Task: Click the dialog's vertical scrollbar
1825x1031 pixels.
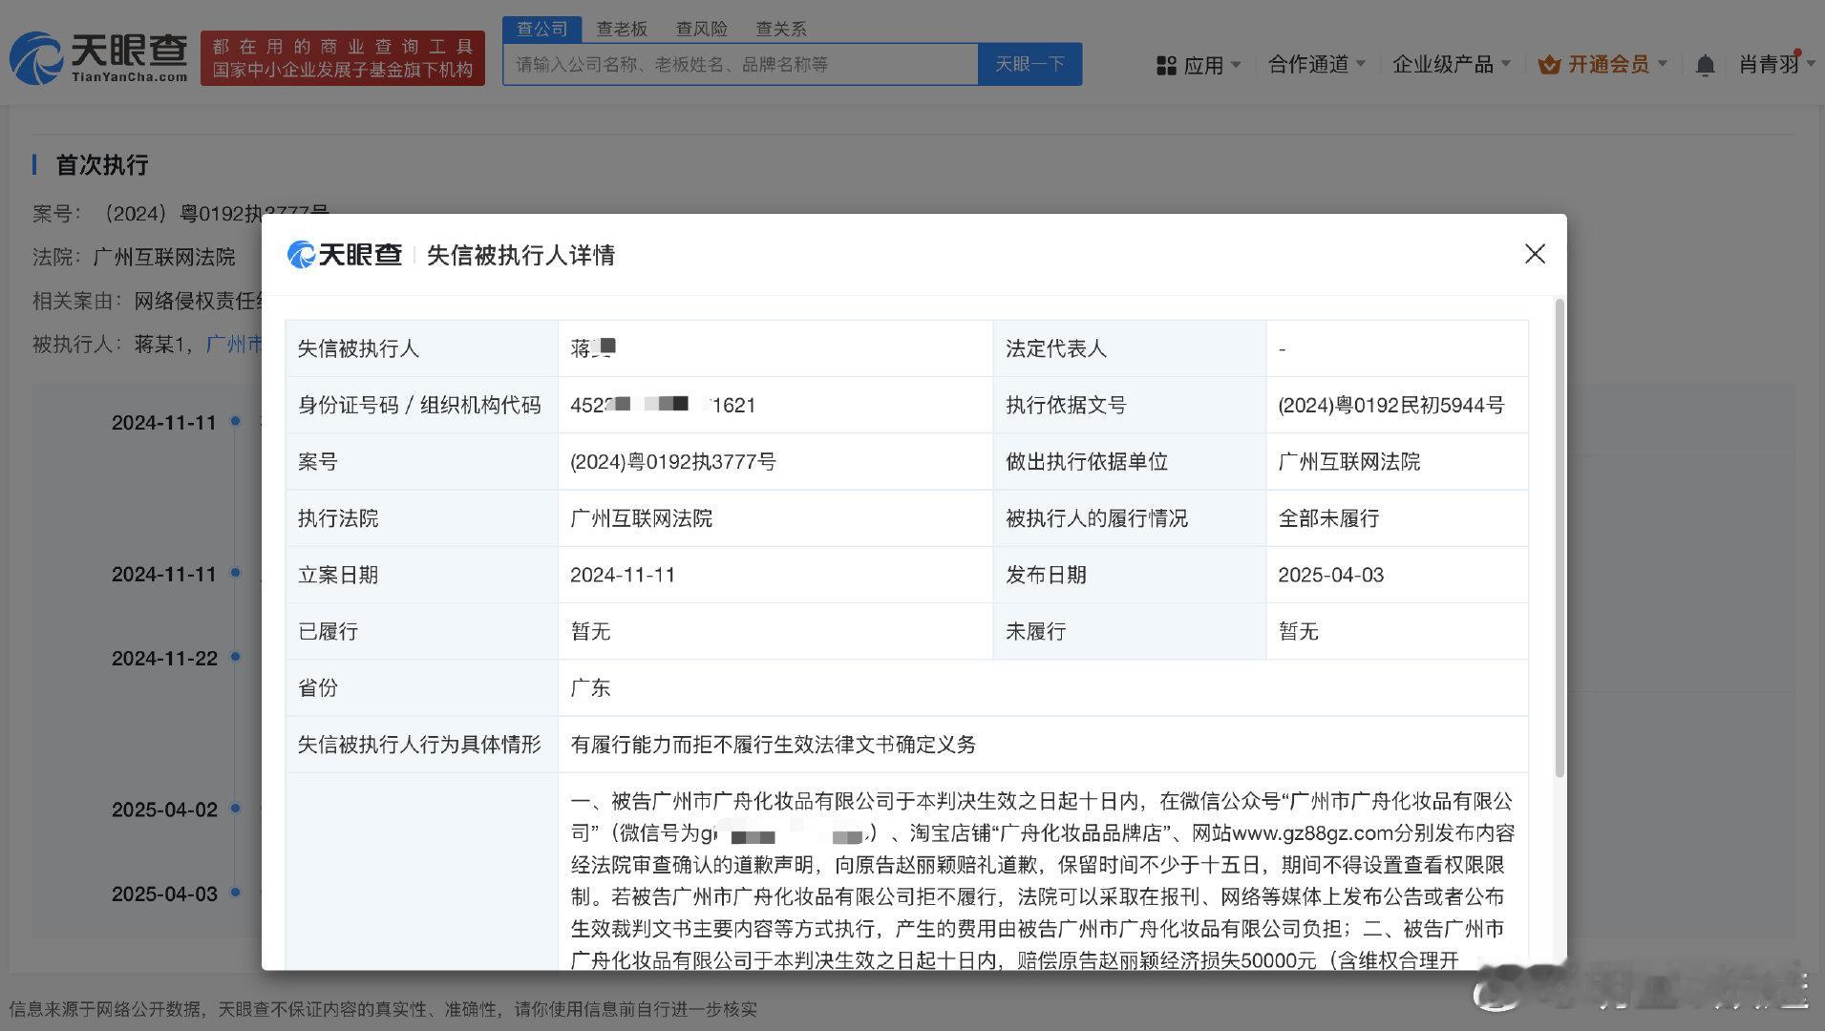Action: [1560, 537]
